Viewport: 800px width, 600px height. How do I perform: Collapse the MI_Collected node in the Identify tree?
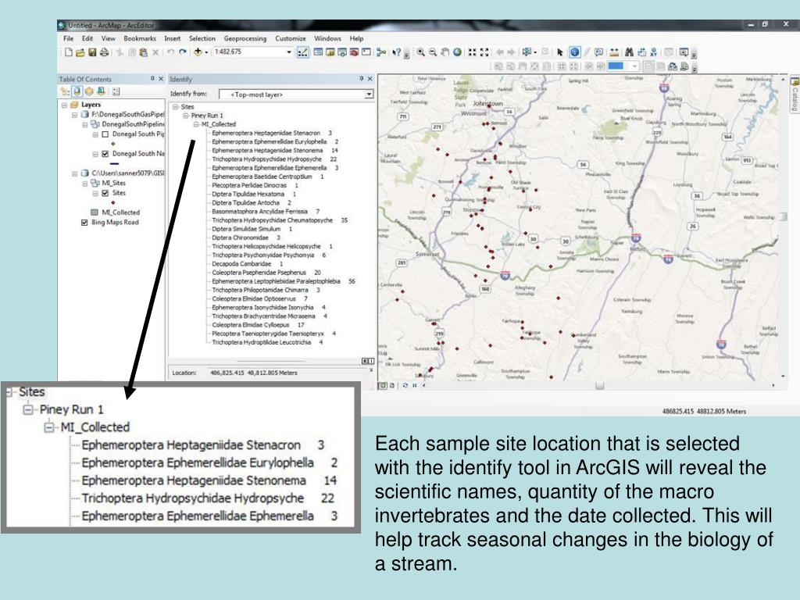tap(196, 124)
